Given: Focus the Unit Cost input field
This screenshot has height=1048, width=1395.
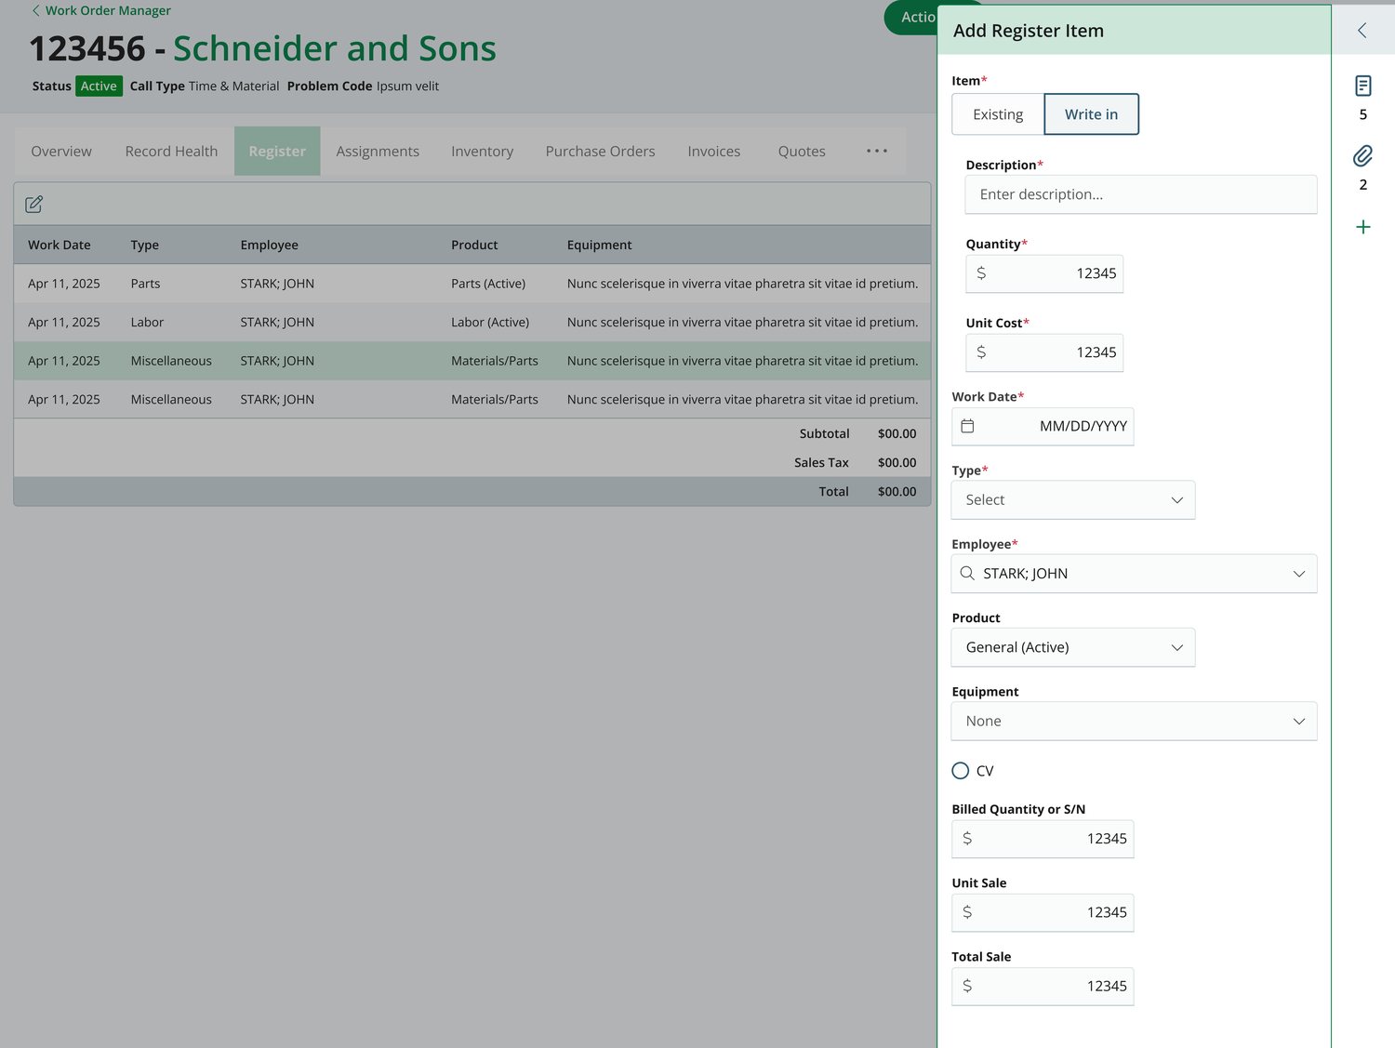Looking at the screenshot, I should [1044, 352].
